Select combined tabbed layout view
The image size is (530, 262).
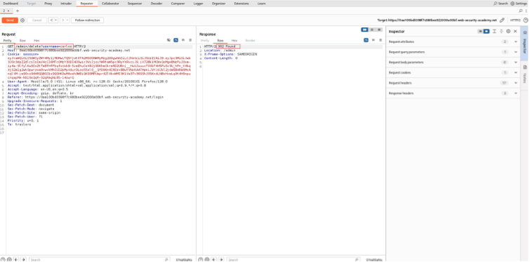point(379,30)
